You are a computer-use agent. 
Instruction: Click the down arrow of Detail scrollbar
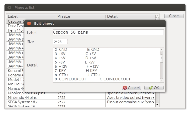162,80
